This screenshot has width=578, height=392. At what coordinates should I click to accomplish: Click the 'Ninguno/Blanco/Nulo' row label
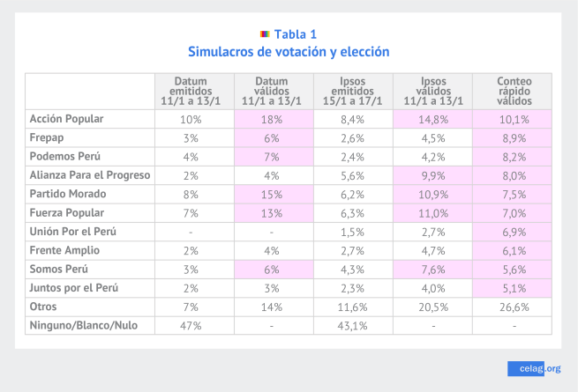point(81,325)
